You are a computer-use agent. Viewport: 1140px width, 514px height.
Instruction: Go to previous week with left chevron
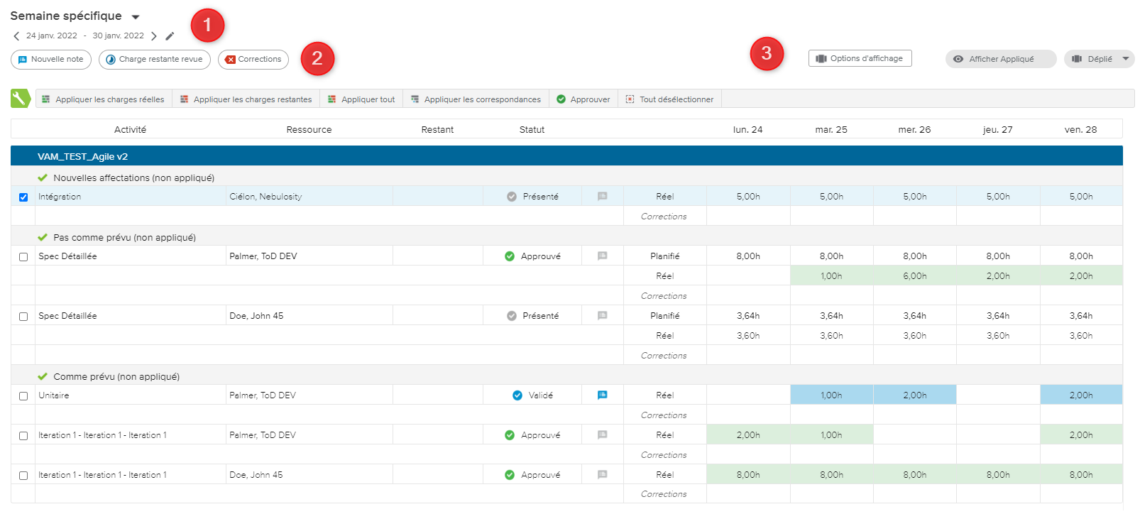tap(16, 36)
